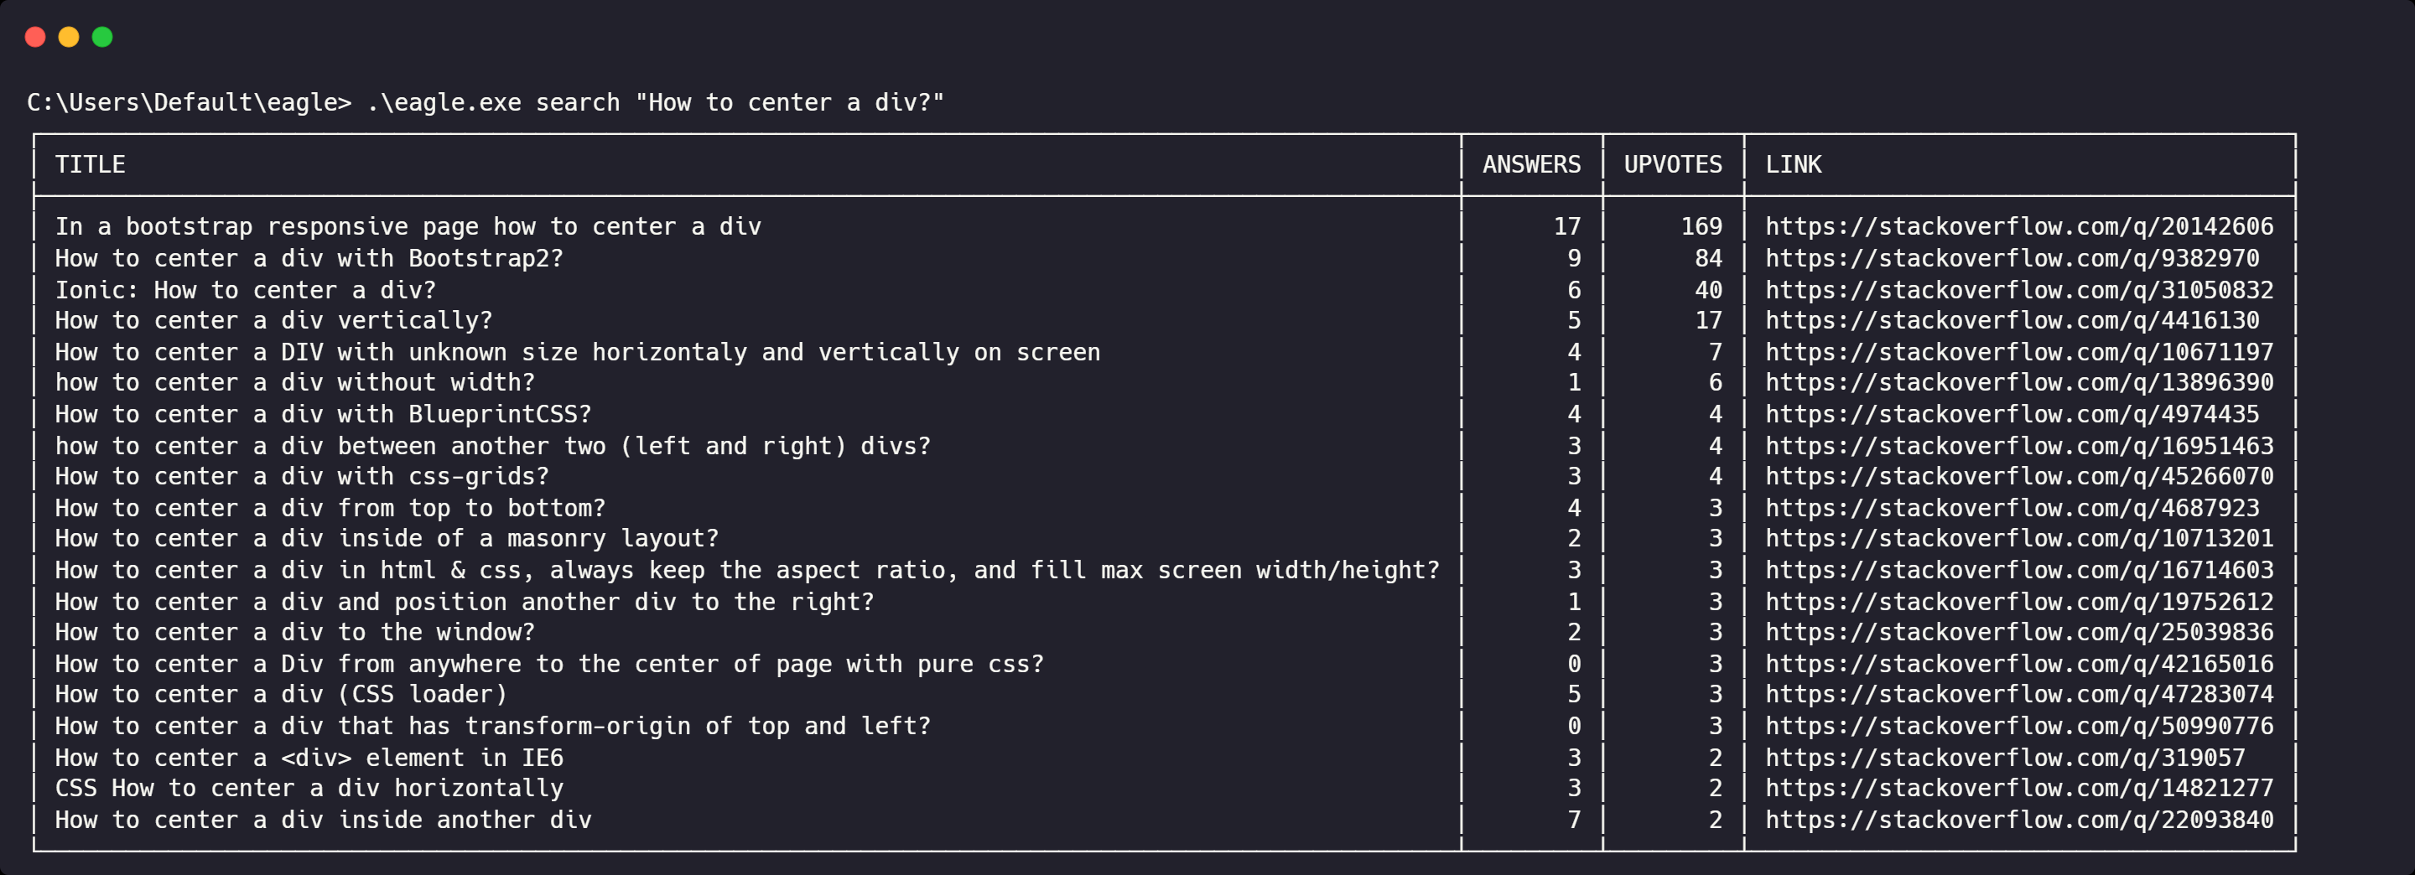Click the yellow minimize window button
Image resolution: width=2415 pixels, height=875 pixels.
(x=69, y=38)
